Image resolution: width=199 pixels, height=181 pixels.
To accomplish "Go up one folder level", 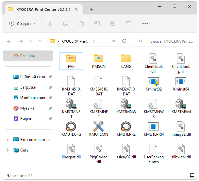I will [x=40, y=41].
